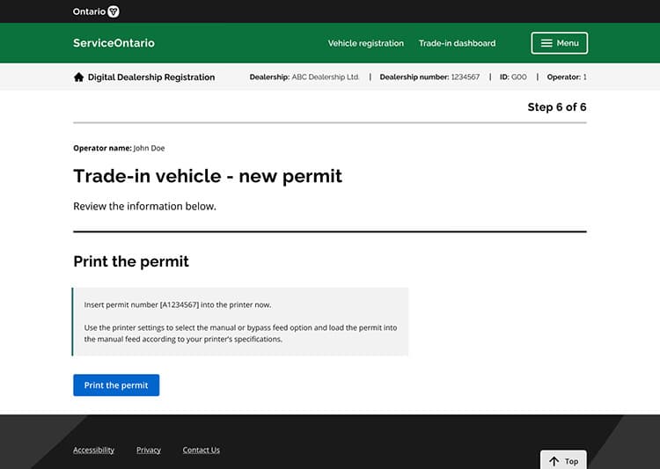Click the Digital Dealership Registration title

pyautogui.click(x=150, y=77)
